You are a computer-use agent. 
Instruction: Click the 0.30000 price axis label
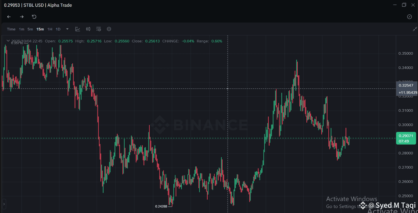(x=406, y=125)
